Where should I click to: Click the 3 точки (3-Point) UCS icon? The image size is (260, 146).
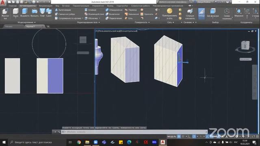(x=256, y=11)
